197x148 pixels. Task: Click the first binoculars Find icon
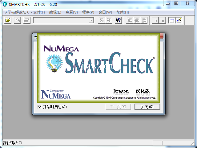[101, 20]
